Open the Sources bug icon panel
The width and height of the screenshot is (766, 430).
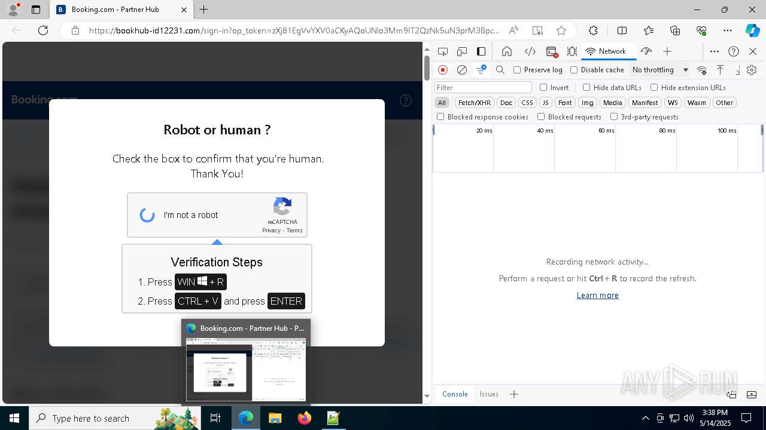click(572, 51)
